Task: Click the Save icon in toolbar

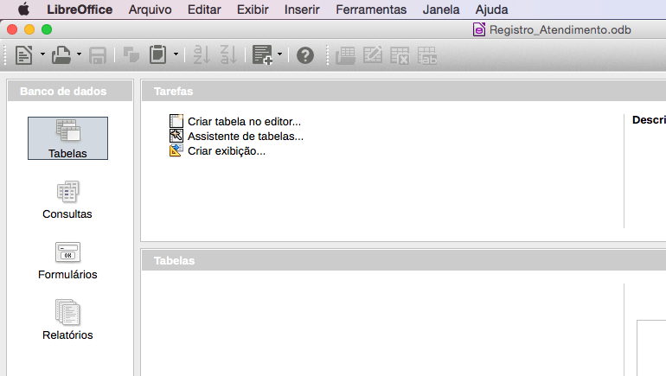Action: [97, 55]
